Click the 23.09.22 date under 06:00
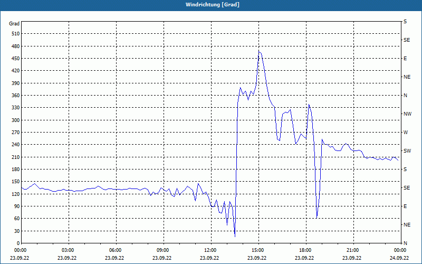 click(114, 258)
